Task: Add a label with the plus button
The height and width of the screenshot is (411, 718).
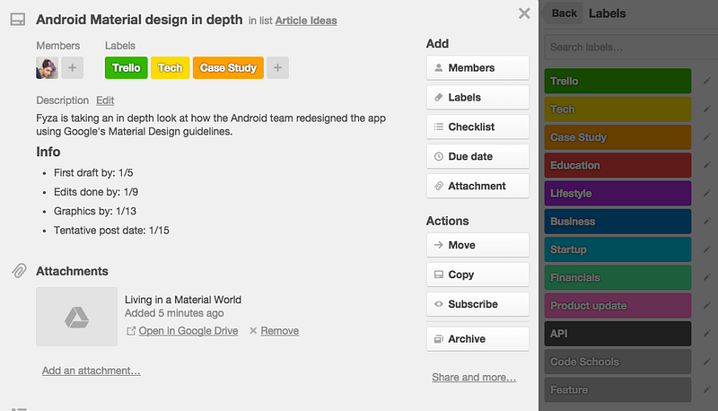Action: pos(277,67)
